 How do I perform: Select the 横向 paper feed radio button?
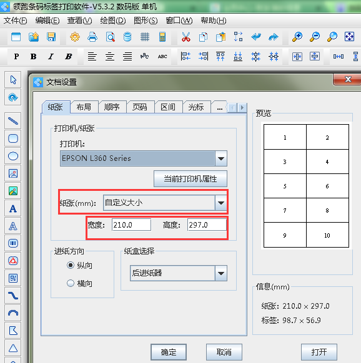point(71,283)
